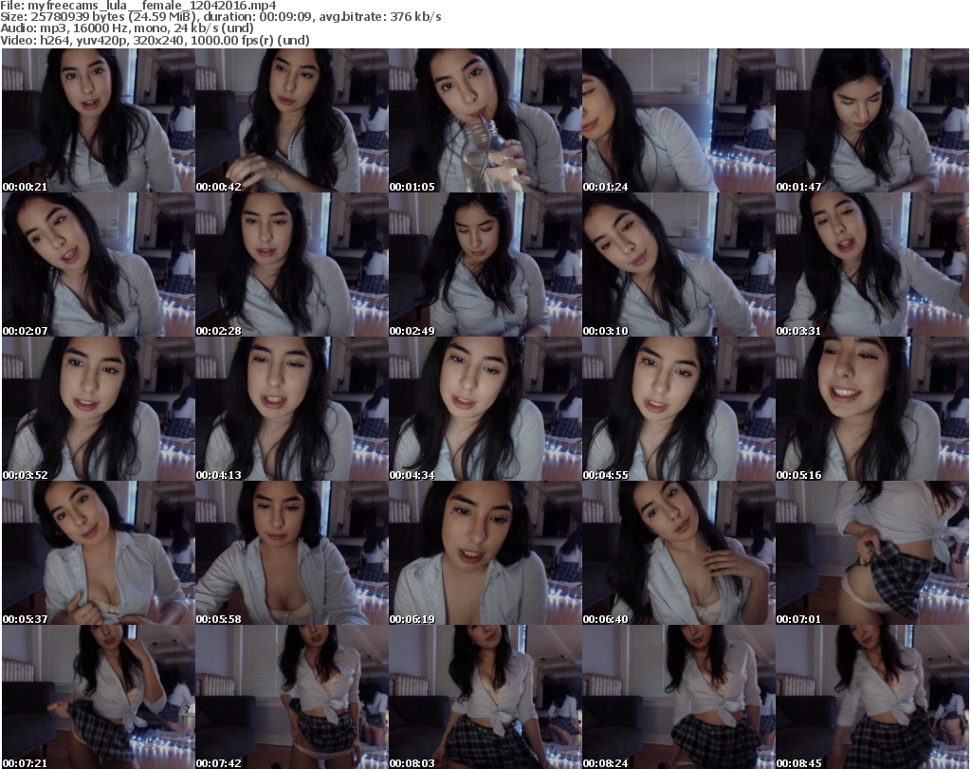The height and width of the screenshot is (769, 971).
Task: Choose the thumbnail at 00:03:31
Action: (x=871, y=265)
